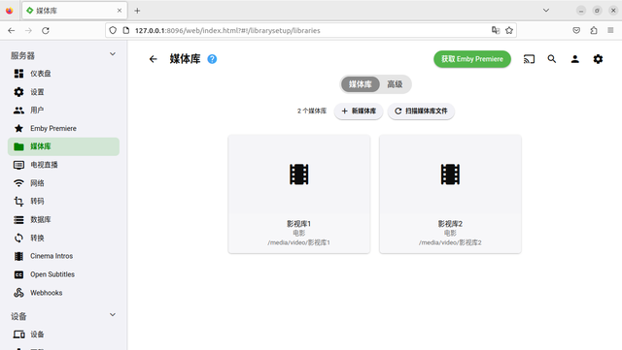Open search with the magnifier icon
622x350 pixels.
[552, 59]
